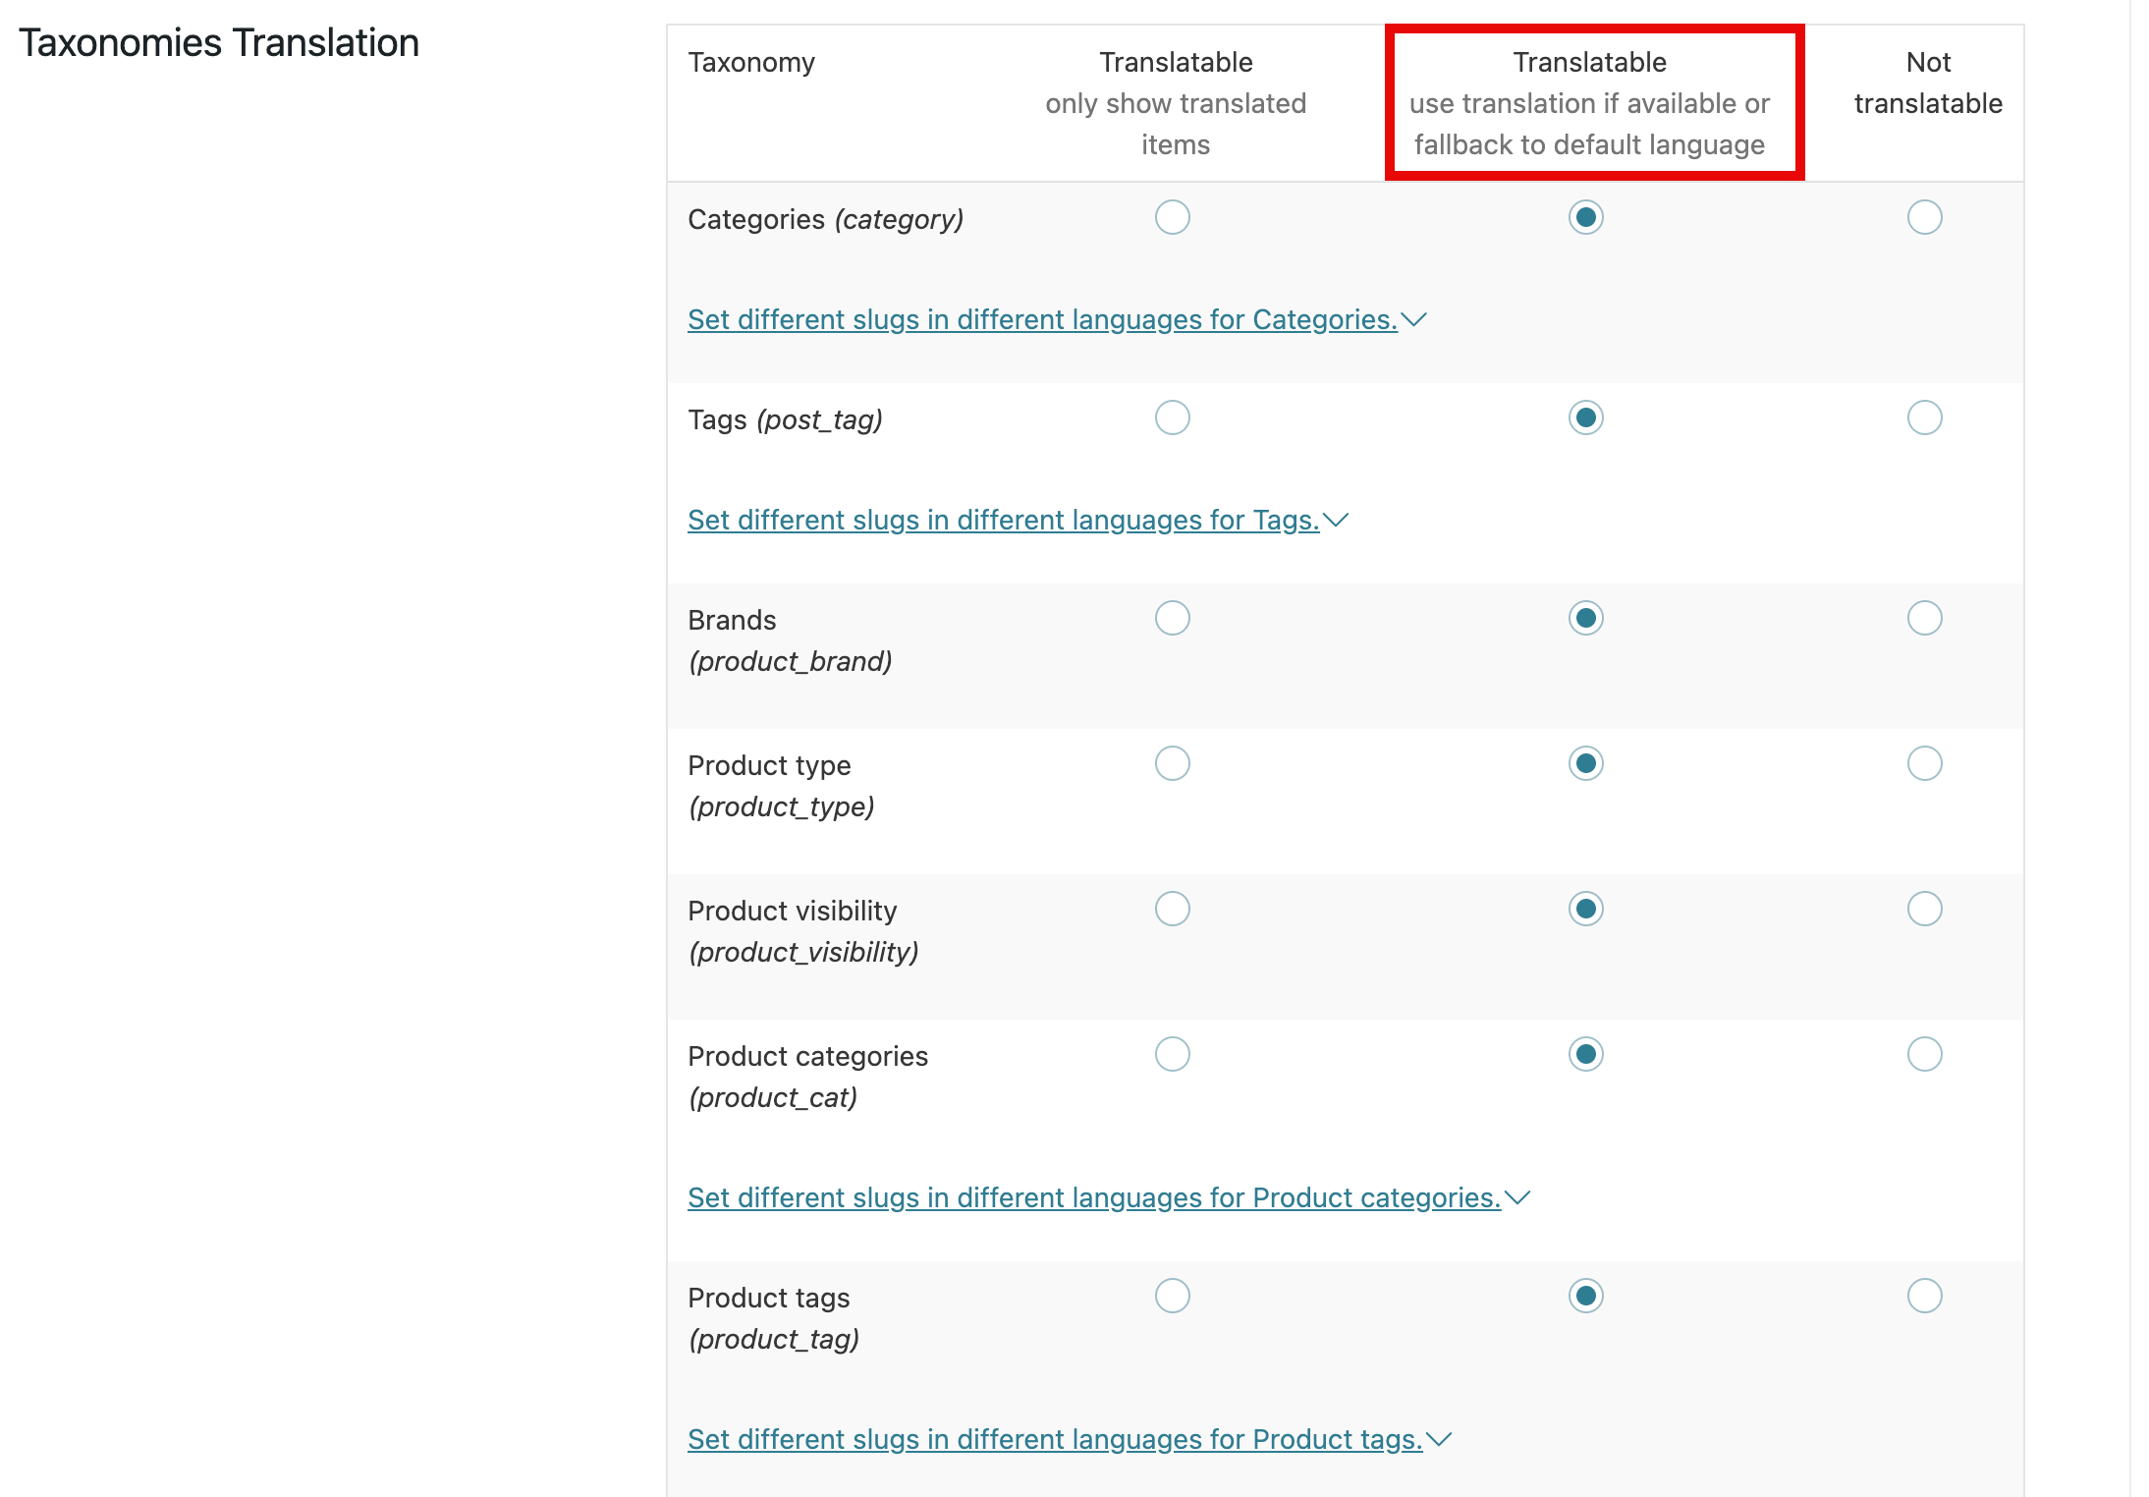Set Product type to Not translatable

pyautogui.click(x=1924, y=763)
